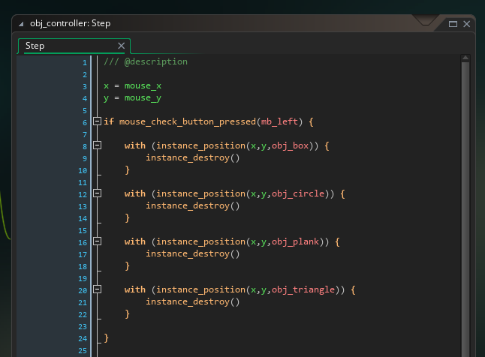Click mouse_x on line 3
This screenshot has height=357, width=485.
point(143,86)
